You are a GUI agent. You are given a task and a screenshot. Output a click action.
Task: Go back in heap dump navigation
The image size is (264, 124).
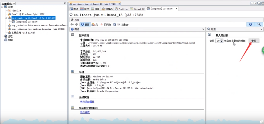tap(72, 24)
